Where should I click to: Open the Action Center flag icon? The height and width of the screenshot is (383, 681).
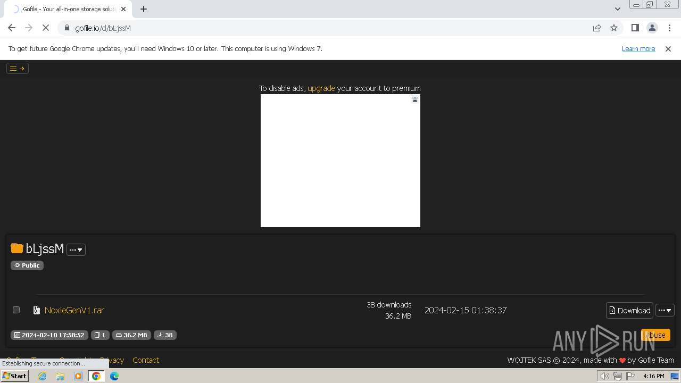pyautogui.click(x=630, y=376)
